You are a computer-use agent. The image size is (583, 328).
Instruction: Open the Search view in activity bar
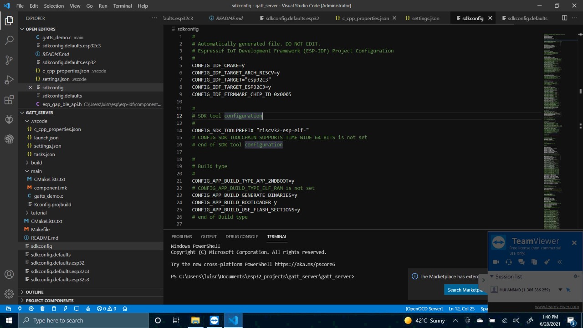coord(9,40)
